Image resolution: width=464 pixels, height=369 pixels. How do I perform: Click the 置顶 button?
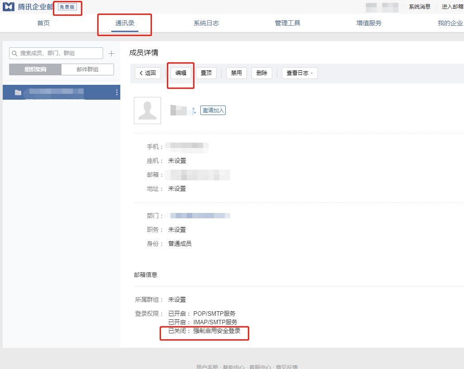(x=206, y=73)
